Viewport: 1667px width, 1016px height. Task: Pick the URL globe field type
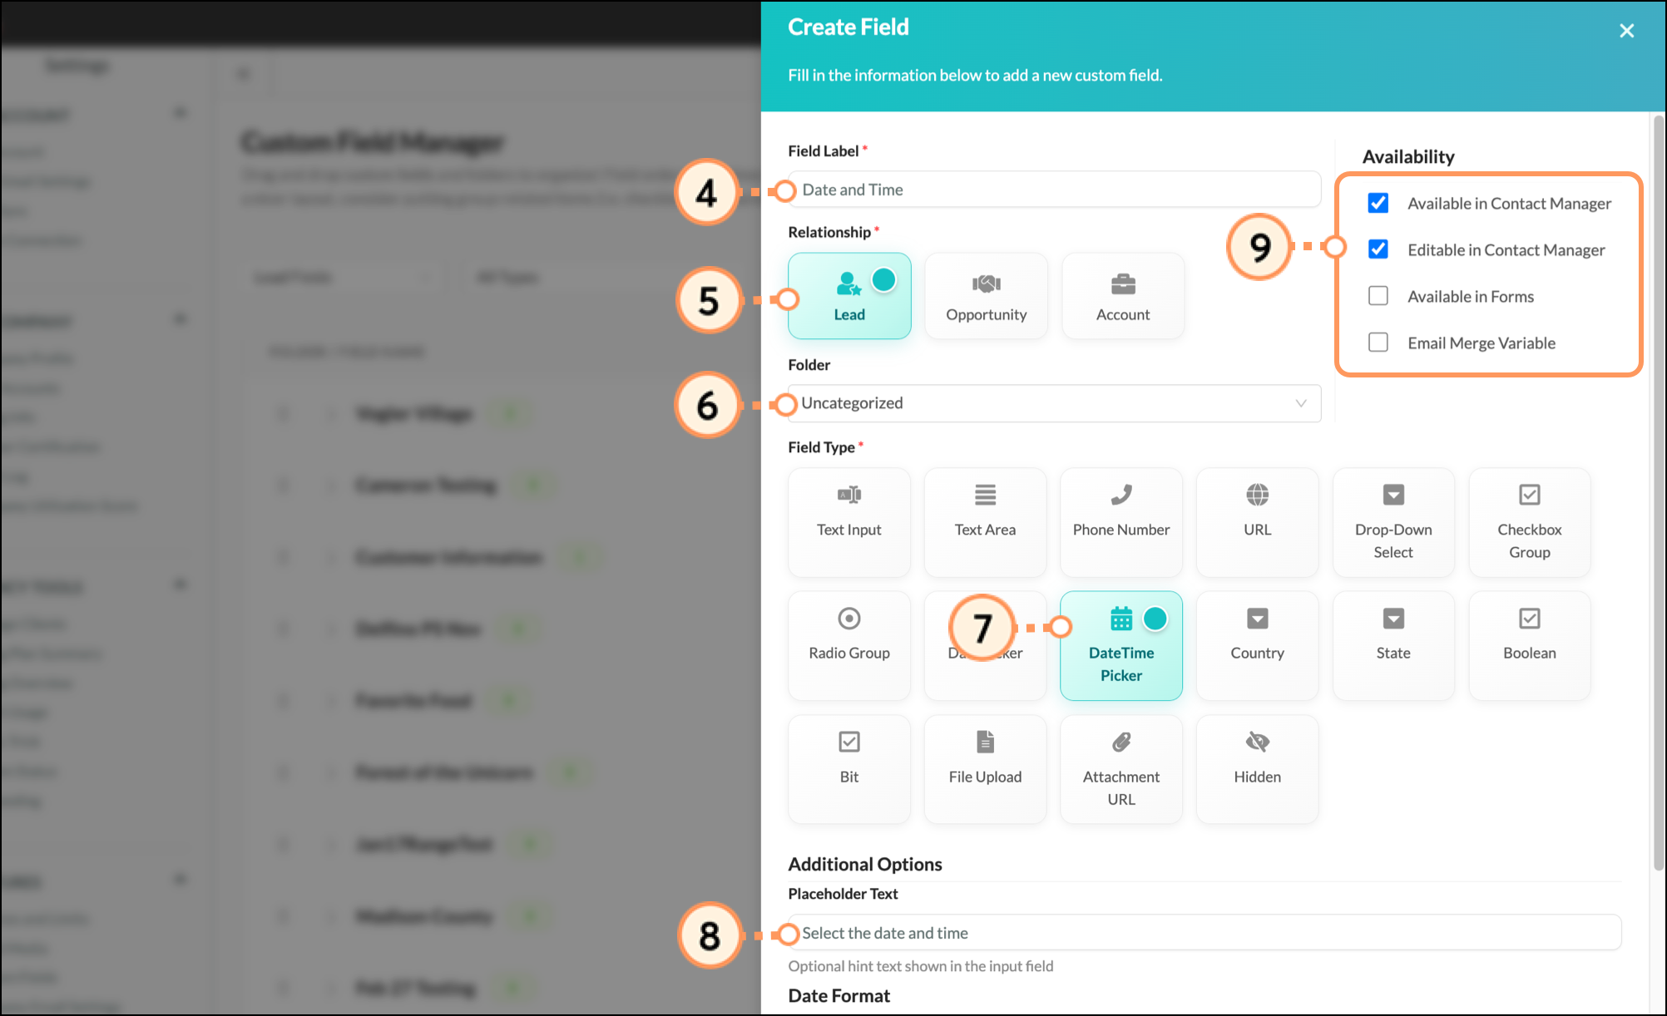click(x=1258, y=522)
